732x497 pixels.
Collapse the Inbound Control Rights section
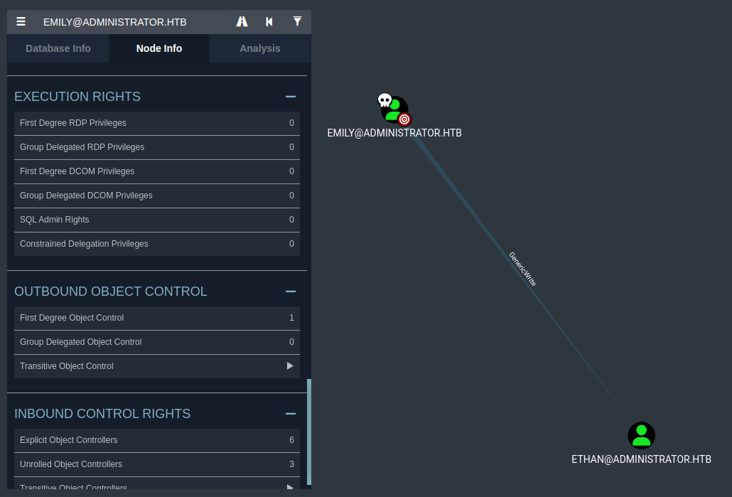[x=291, y=414]
